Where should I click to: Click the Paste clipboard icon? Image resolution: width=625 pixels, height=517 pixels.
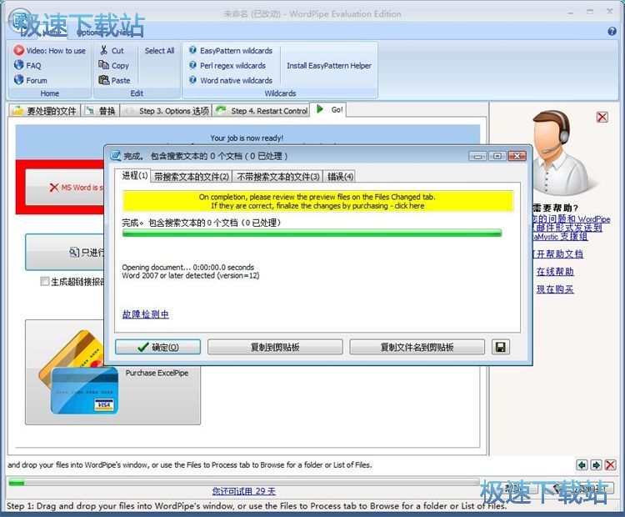tap(103, 80)
